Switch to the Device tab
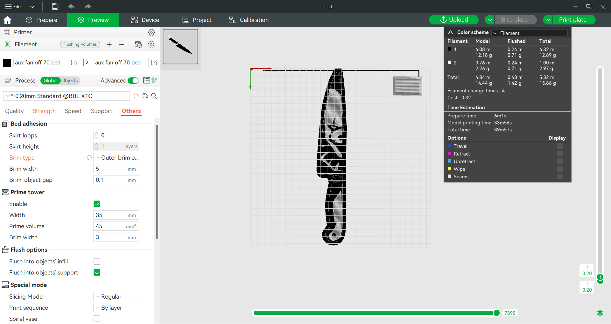 point(145,20)
